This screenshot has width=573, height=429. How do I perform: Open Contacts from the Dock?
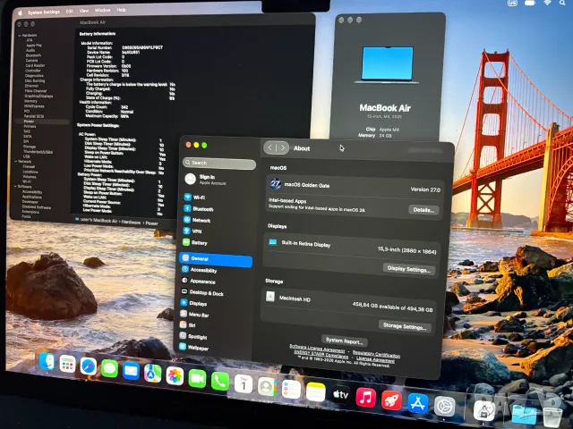(x=267, y=387)
